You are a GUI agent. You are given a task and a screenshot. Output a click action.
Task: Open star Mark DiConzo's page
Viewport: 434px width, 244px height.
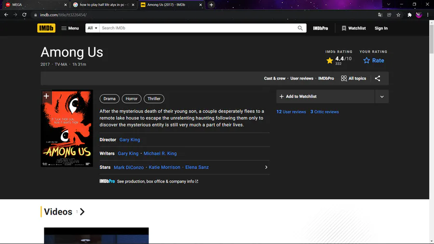pos(129,167)
